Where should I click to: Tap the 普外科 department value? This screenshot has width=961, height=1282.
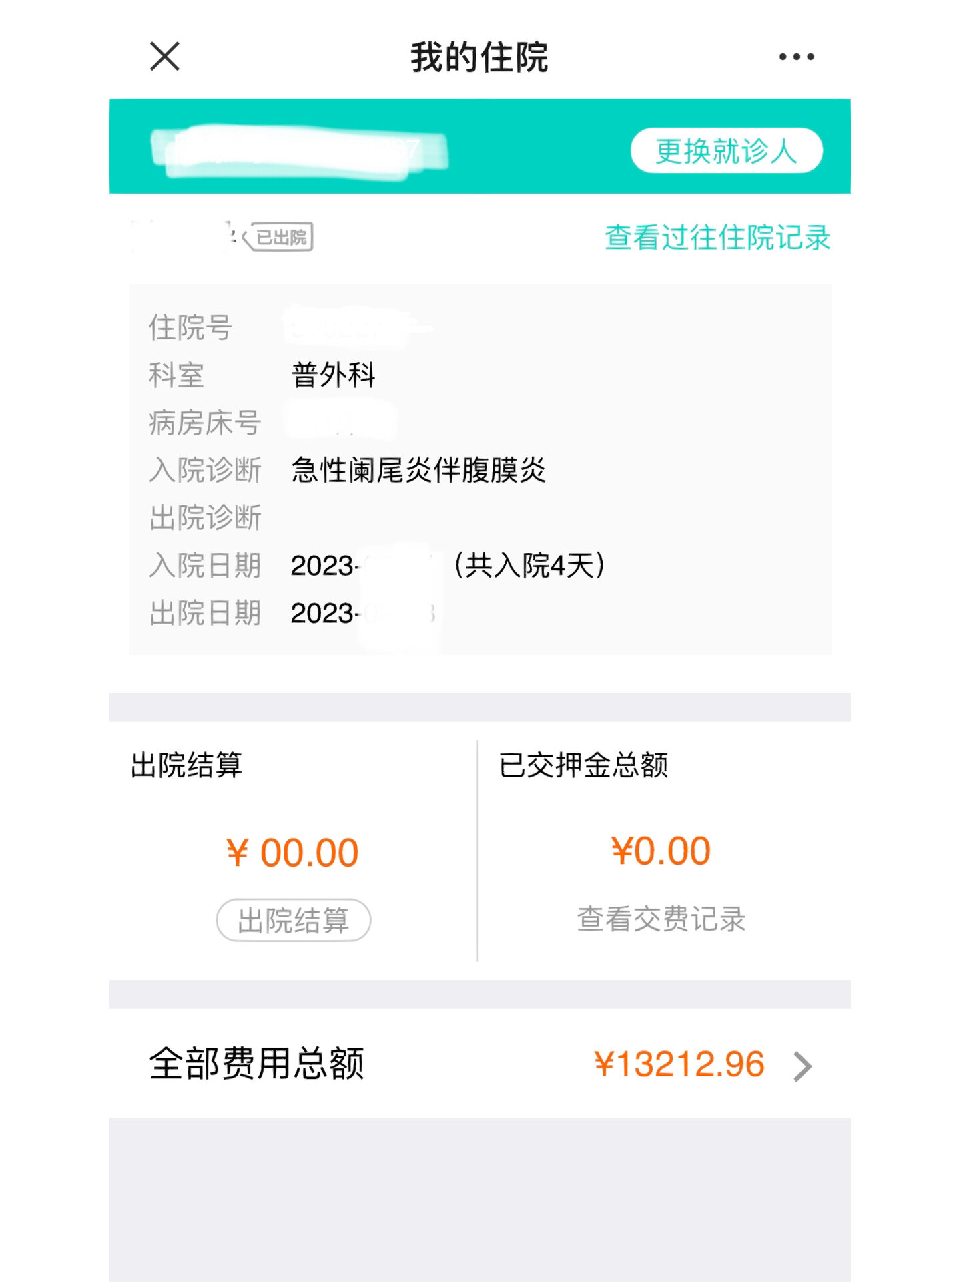pyautogui.click(x=334, y=375)
